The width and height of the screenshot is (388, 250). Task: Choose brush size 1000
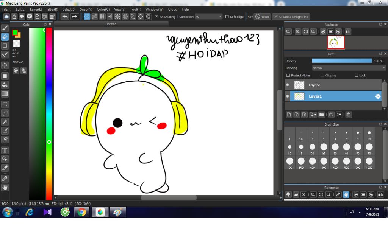coord(369,163)
